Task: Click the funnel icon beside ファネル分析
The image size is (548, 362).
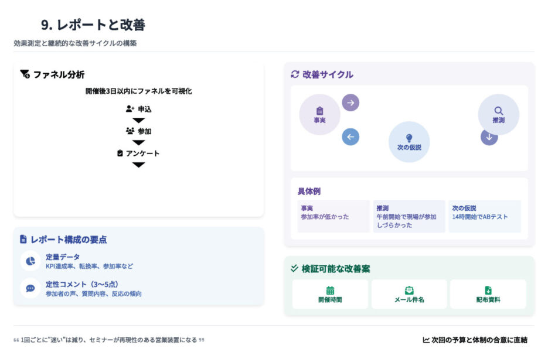Action: click(25, 74)
